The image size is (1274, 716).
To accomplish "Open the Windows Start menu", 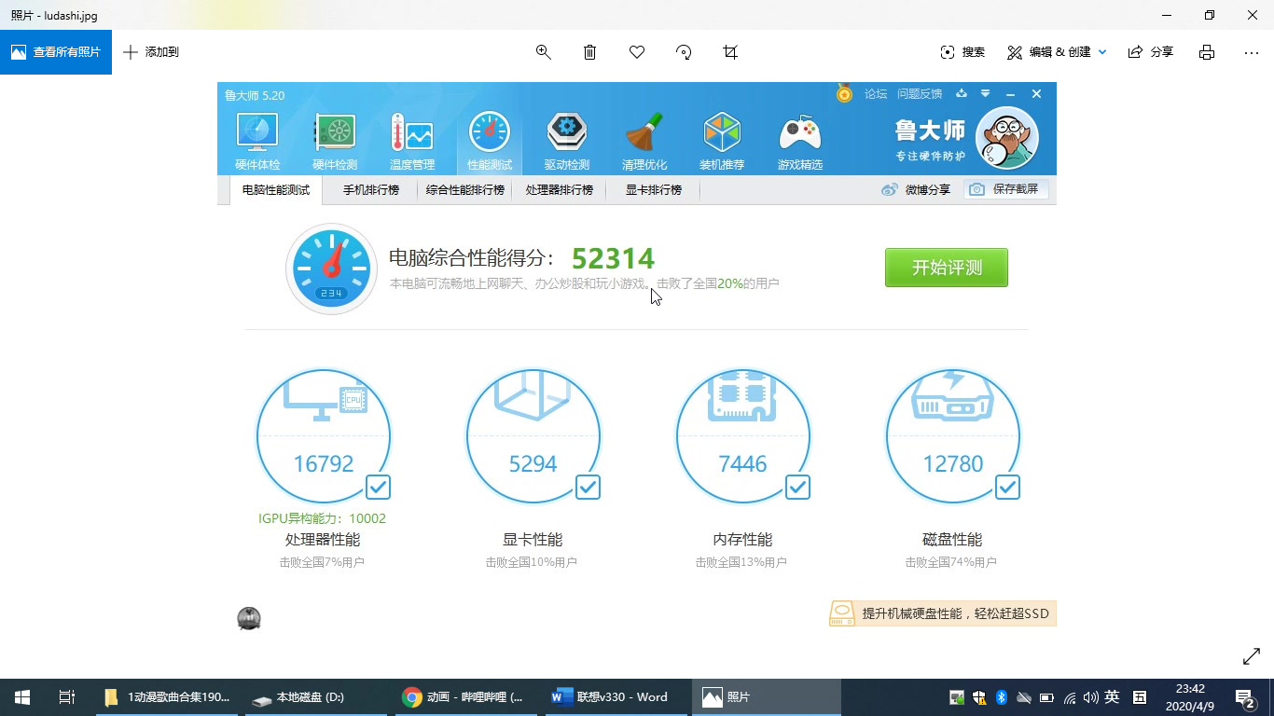I will [22, 697].
